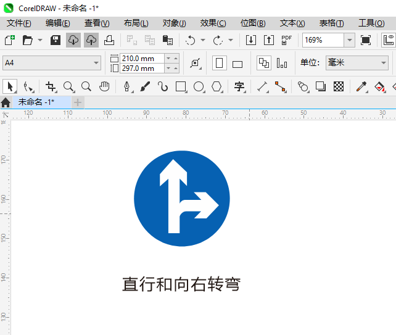This screenshot has height=335, width=396.
Task: Click the 169% zoom level field
Action: [x=323, y=40]
